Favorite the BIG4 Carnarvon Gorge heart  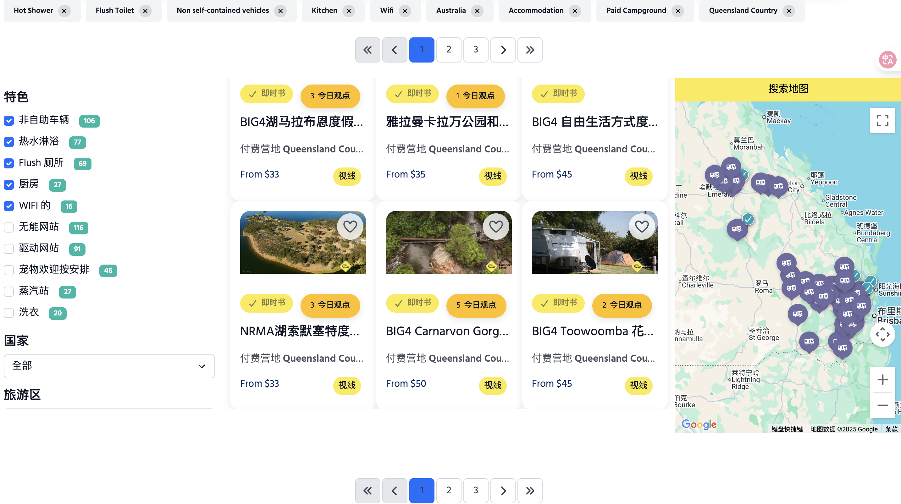[496, 227]
